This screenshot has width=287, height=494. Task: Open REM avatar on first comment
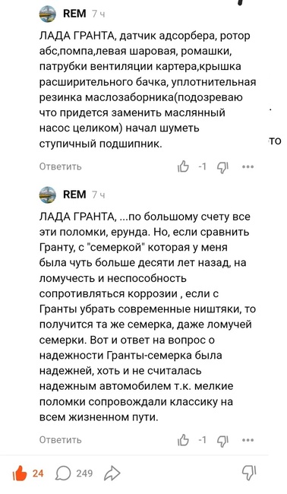[48, 14]
